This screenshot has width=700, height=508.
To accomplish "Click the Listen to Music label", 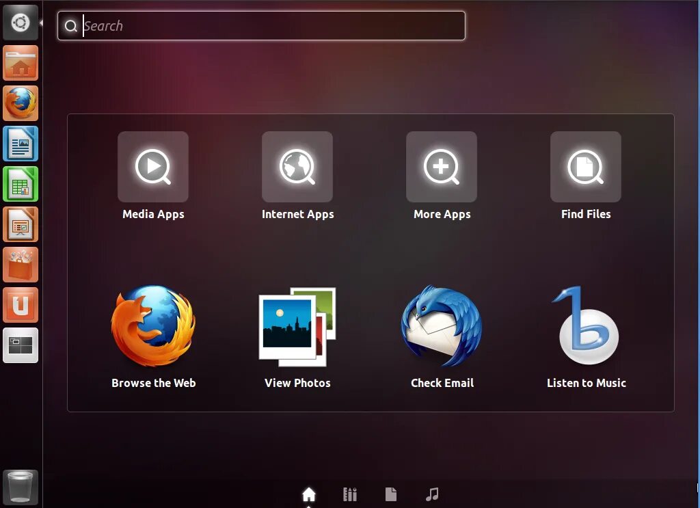I will point(586,383).
